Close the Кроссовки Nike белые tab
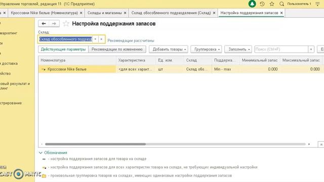 (81, 13)
